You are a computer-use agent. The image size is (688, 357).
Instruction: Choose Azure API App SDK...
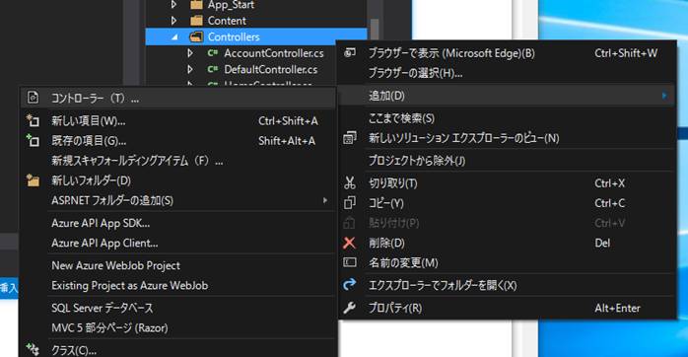pyautogui.click(x=178, y=223)
